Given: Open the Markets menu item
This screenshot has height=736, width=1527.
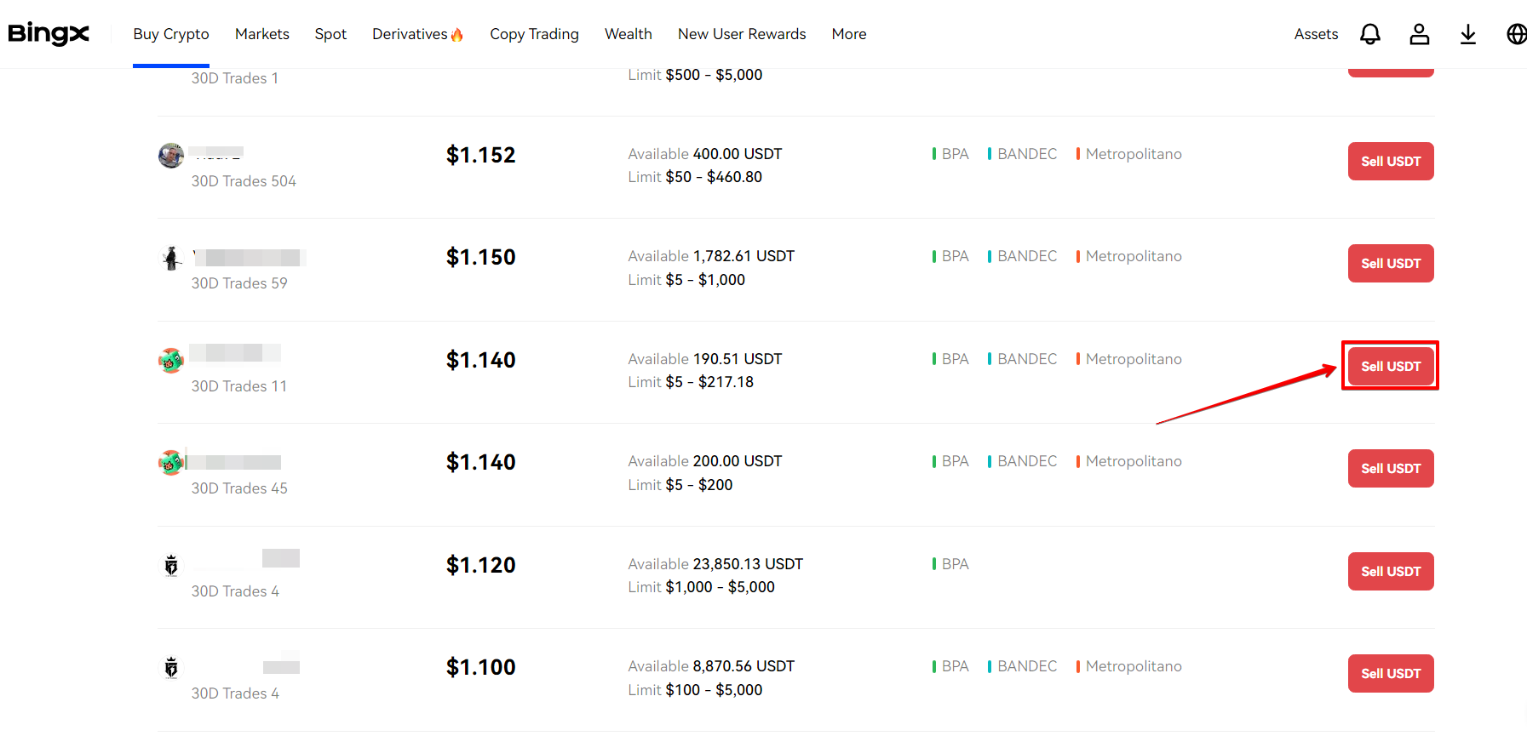Looking at the screenshot, I should coord(262,34).
